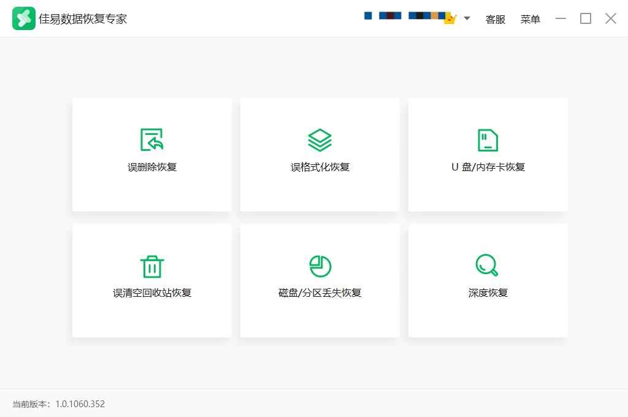Start 深度恢复 via its text label
This screenshot has width=628, height=417.
(488, 293)
